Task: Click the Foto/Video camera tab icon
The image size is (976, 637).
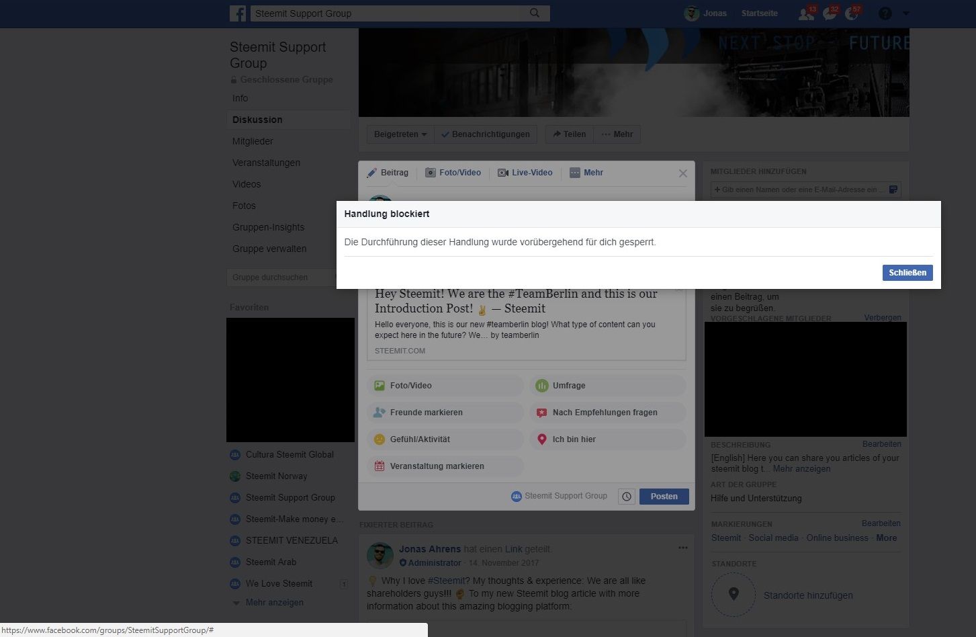Action: [x=431, y=173]
